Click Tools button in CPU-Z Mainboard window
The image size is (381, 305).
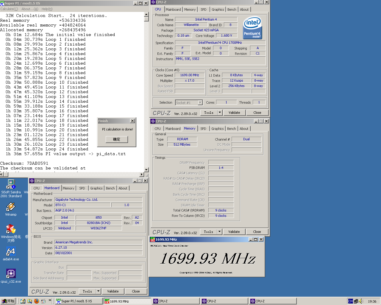(x=88, y=291)
